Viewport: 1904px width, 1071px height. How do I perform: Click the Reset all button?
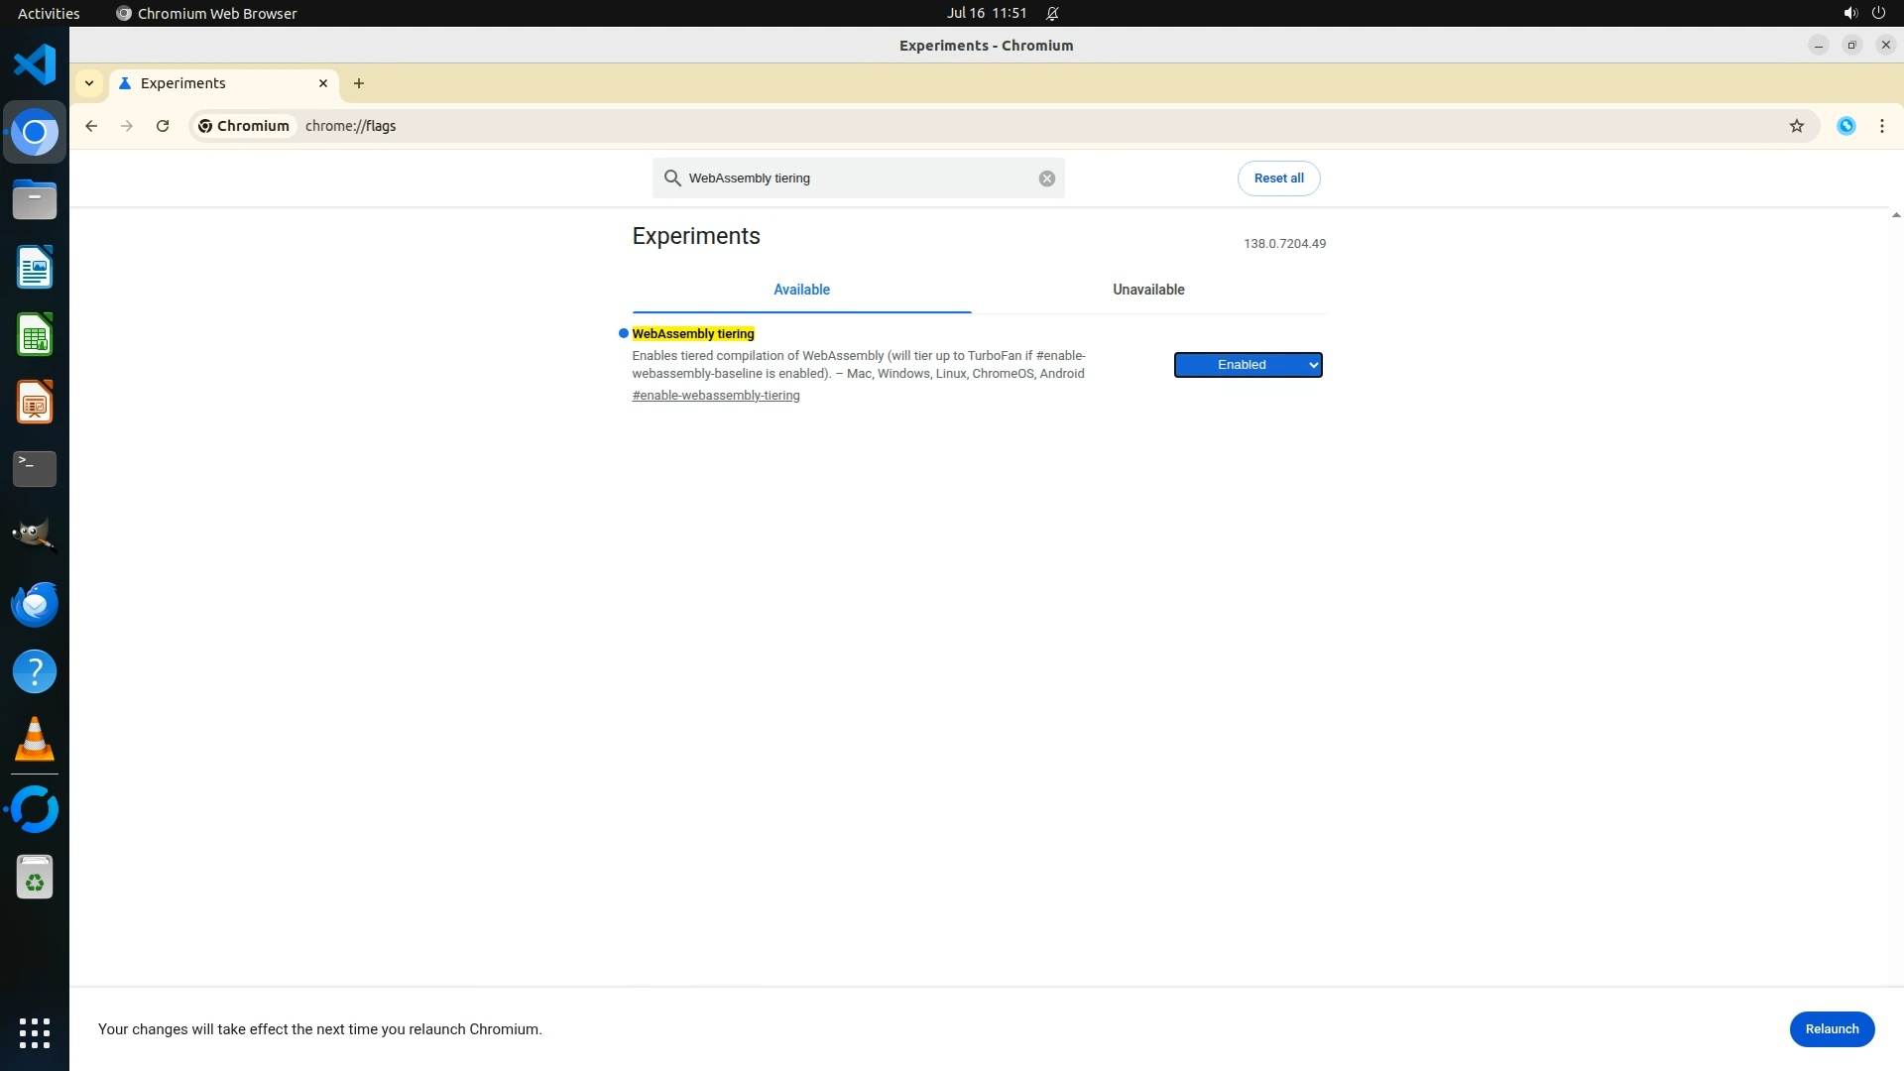pos(1278,178)
